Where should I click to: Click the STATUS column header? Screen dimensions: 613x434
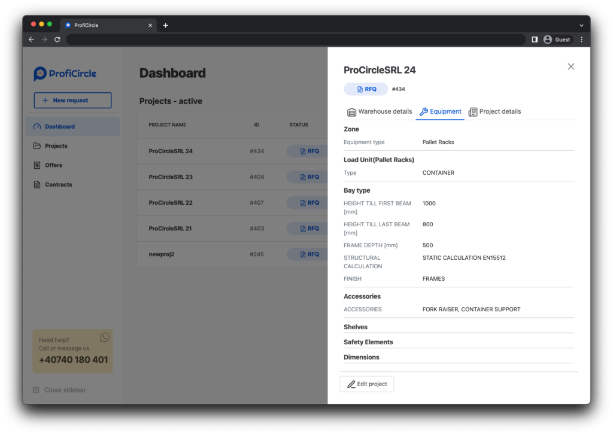pyautogui.click(x=299, y=125)
